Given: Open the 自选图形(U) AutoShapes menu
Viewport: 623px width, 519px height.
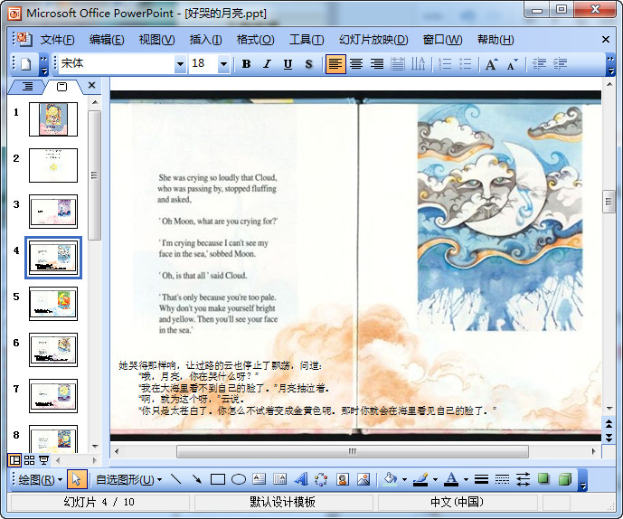Looking at the screenshot, I should pyautogui.click(x=128, y=479).
